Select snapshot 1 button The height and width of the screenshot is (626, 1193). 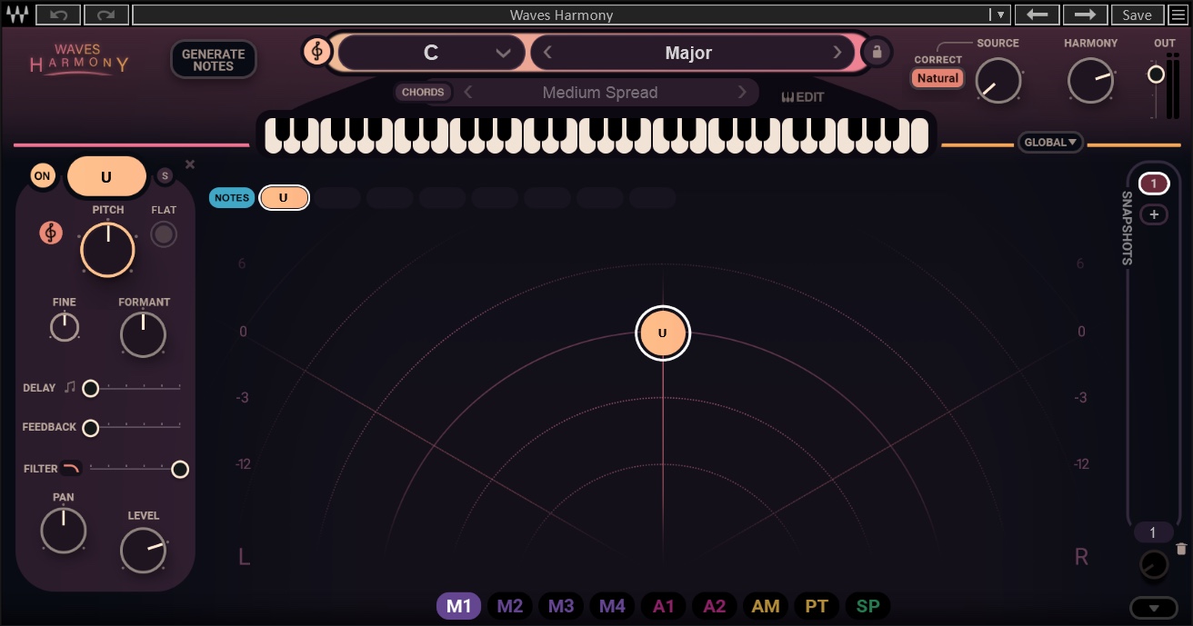click(1153, 184)
